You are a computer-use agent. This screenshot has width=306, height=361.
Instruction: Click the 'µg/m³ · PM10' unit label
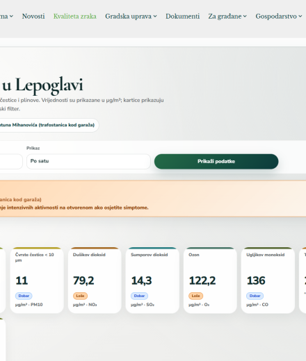[x=29, y=305]
